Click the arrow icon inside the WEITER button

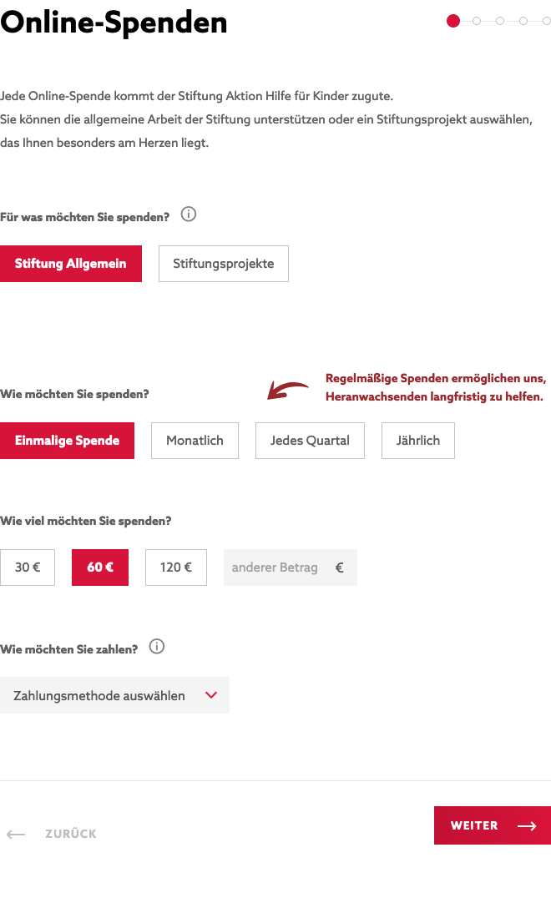coord(527,825)
